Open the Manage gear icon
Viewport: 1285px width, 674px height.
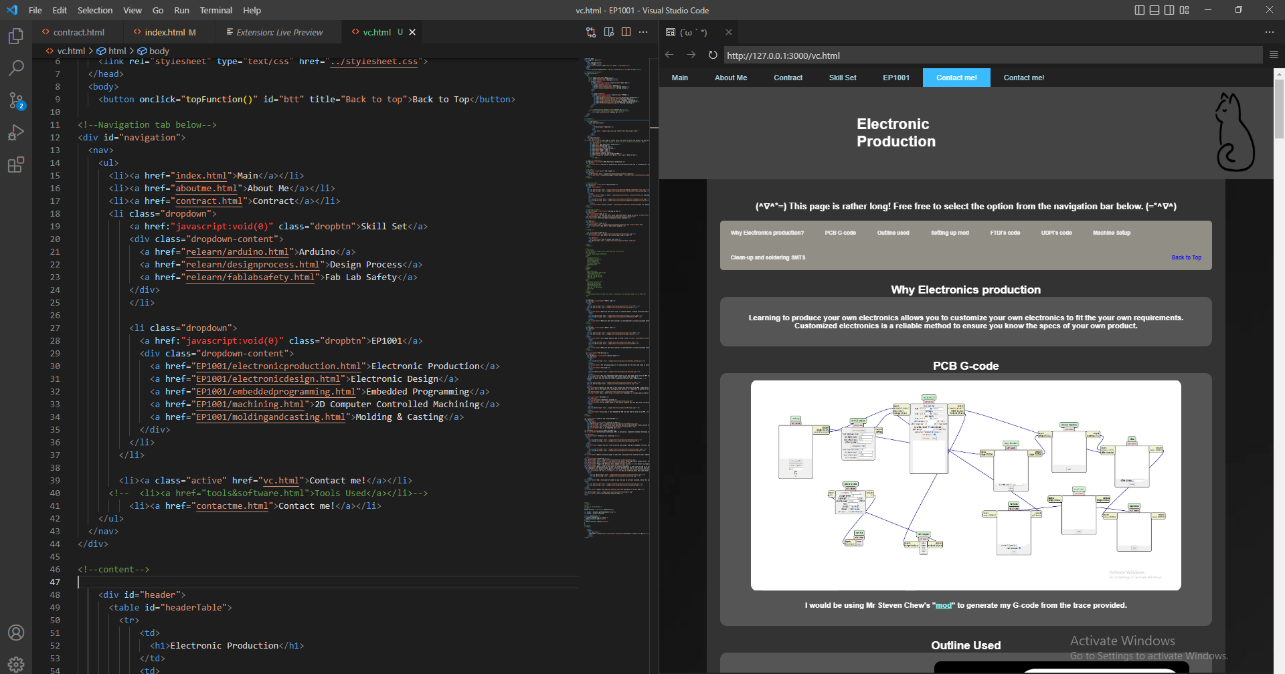pyautogui.click(x=16, y=664)
